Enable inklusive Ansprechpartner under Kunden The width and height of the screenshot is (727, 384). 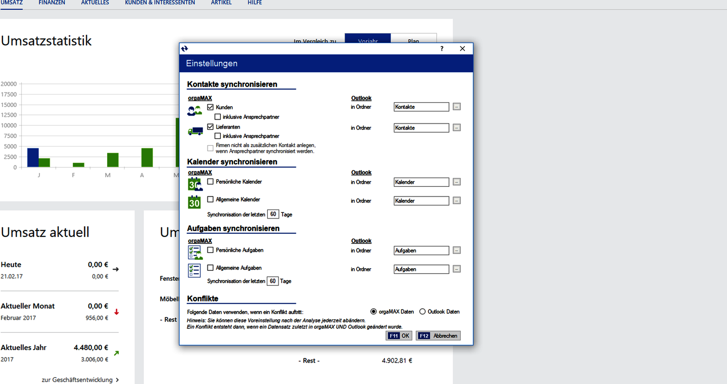[x=218, y=117]
